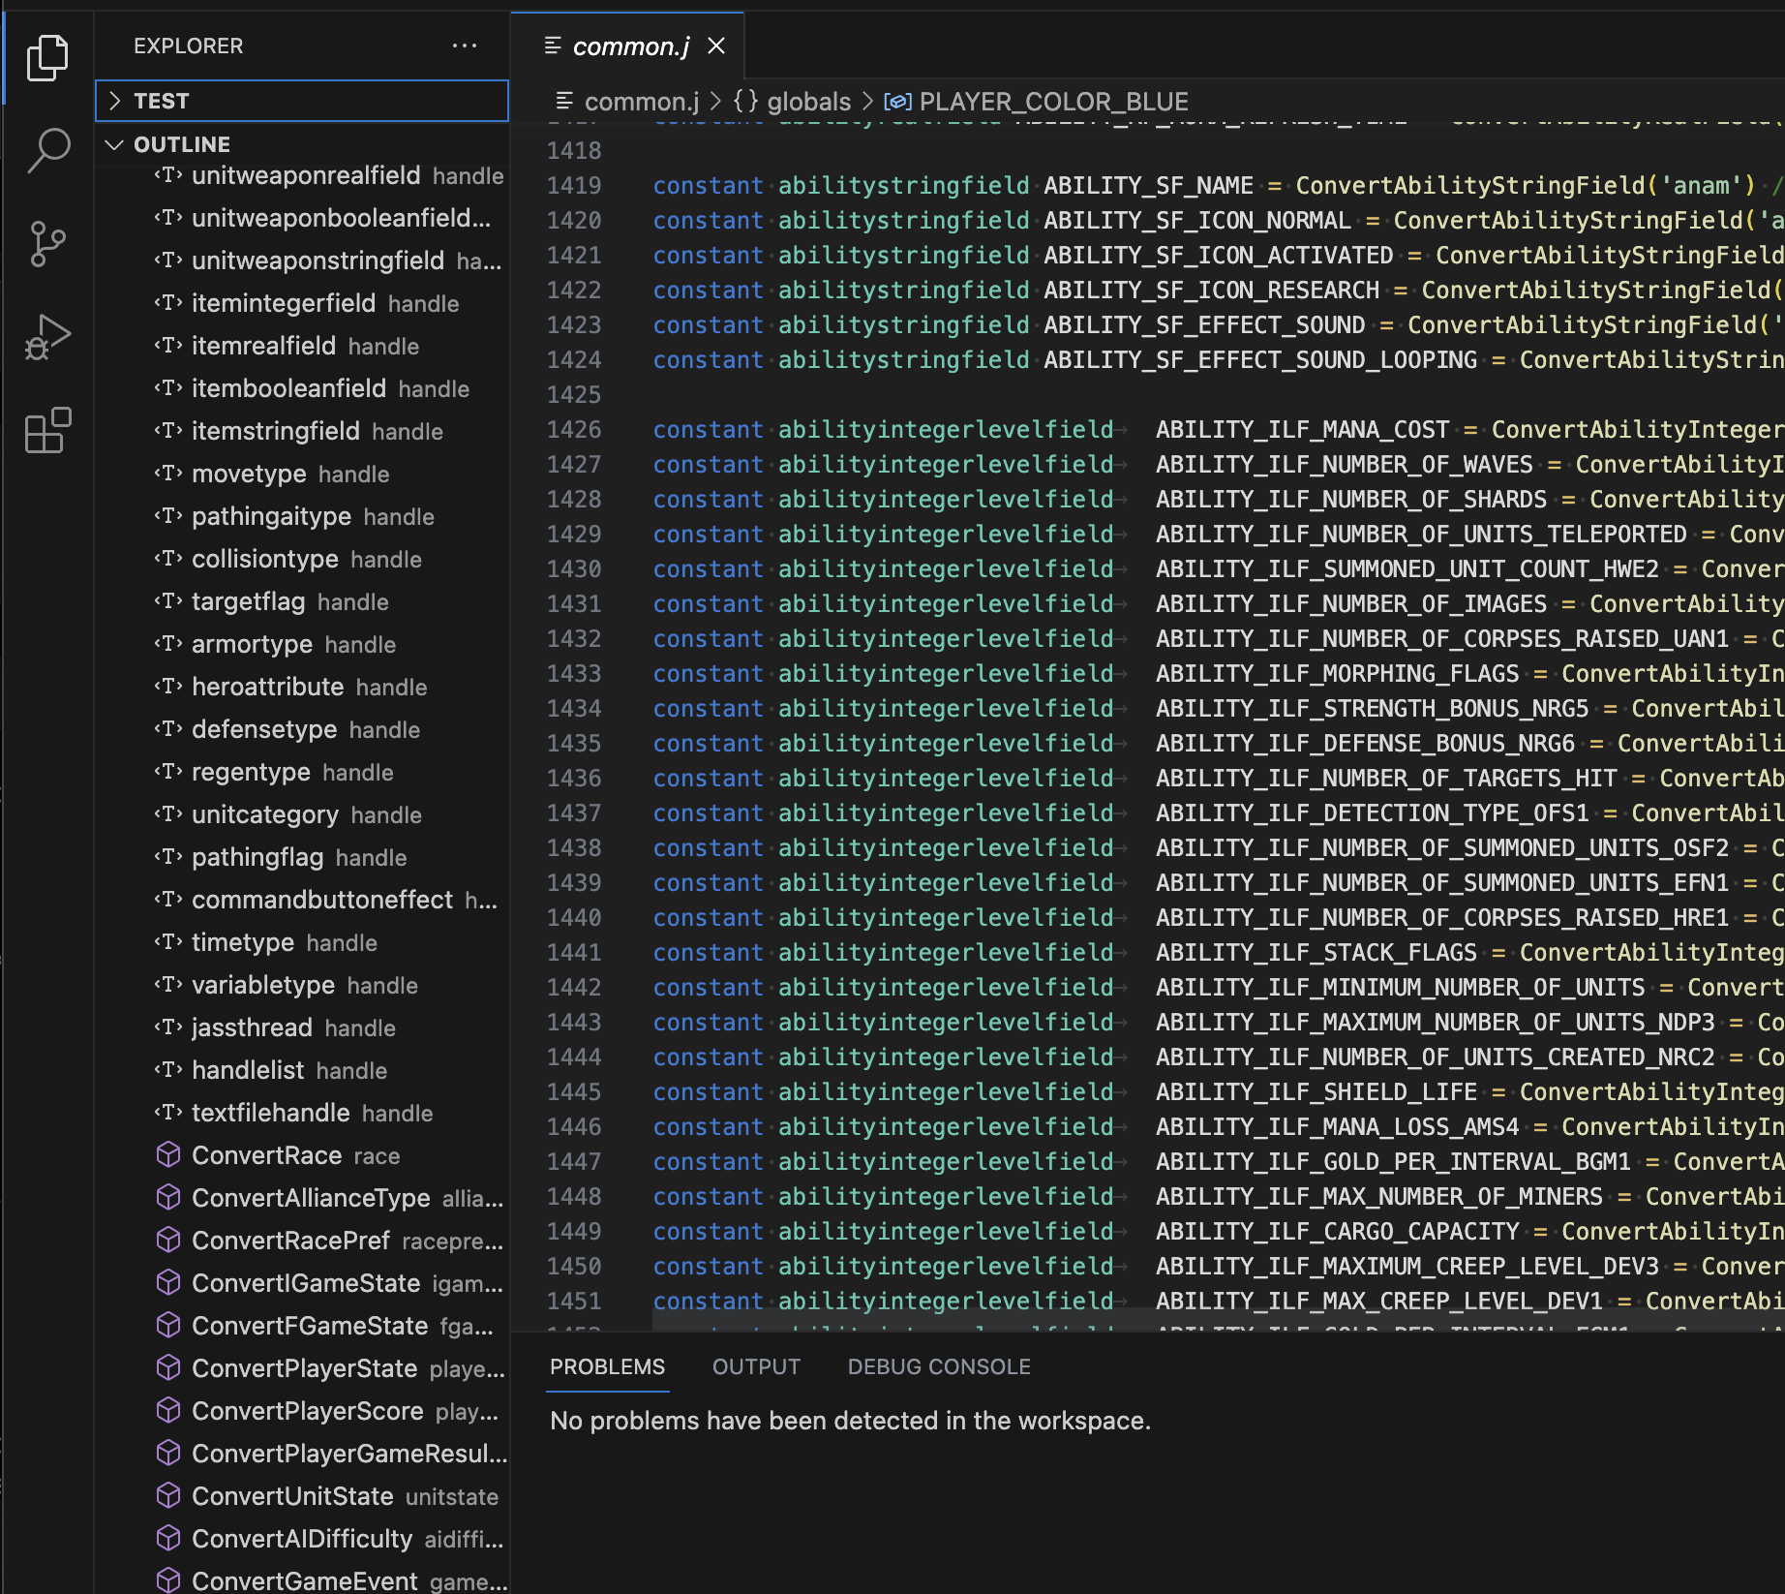Close the common.j editor tab
The width and height of the screenshot is (1785, 1594).
(716, 46)
